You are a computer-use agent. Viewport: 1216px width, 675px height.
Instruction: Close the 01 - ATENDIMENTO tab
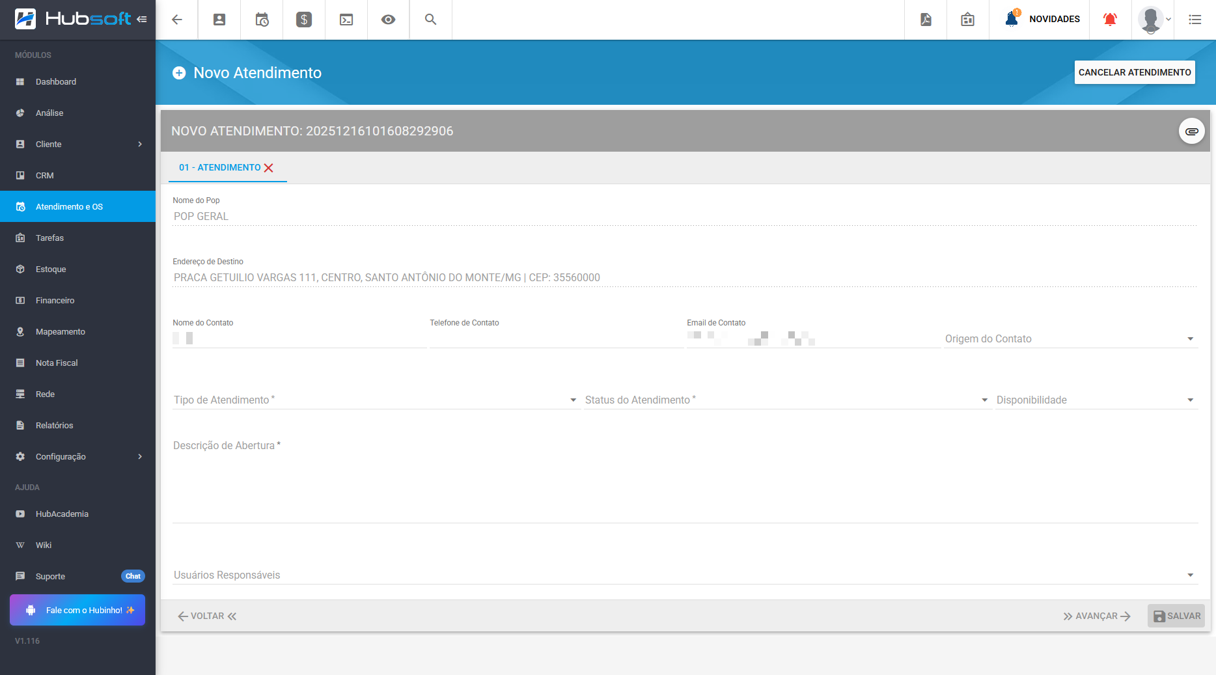click(269, 168)
